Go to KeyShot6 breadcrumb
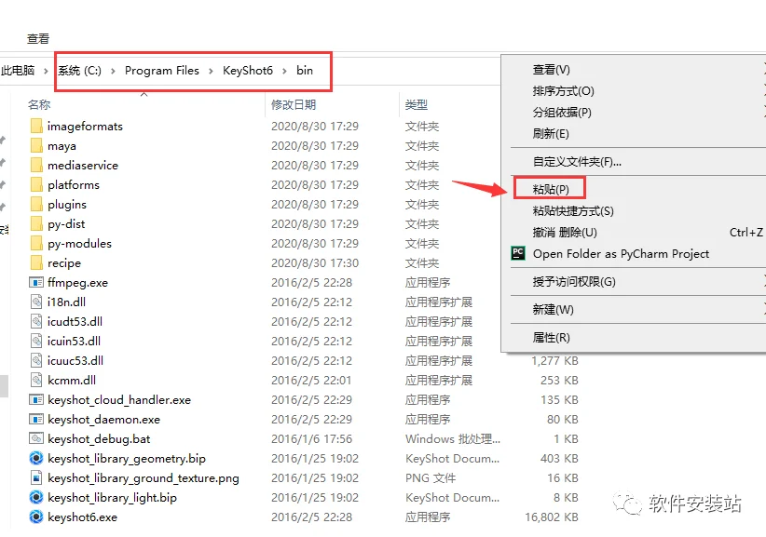Image resolution: width=766 pixels, height=537 pixels. (248, 70)
